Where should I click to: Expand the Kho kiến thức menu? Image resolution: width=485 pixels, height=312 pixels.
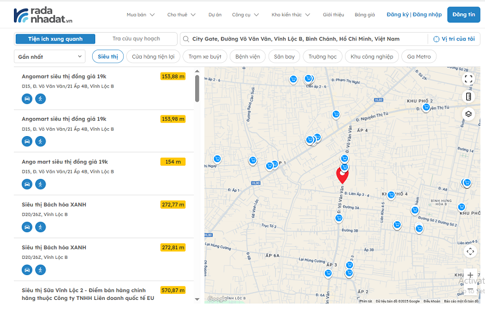pos(291,15)
